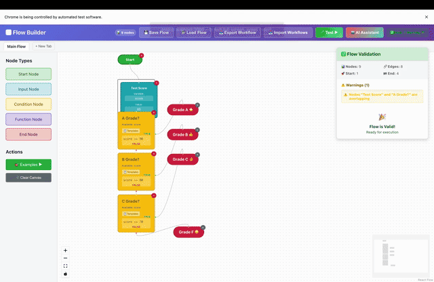Delete the C Grade? condition node
Image resolution: width=434 pixels, height=282 pixels.
154,195
